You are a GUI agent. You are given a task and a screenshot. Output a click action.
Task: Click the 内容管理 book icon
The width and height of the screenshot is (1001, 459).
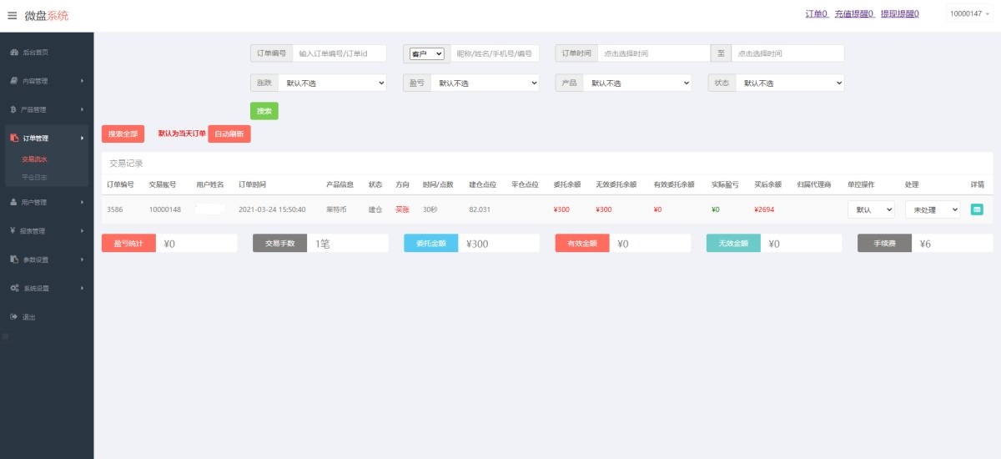(14, 81)
